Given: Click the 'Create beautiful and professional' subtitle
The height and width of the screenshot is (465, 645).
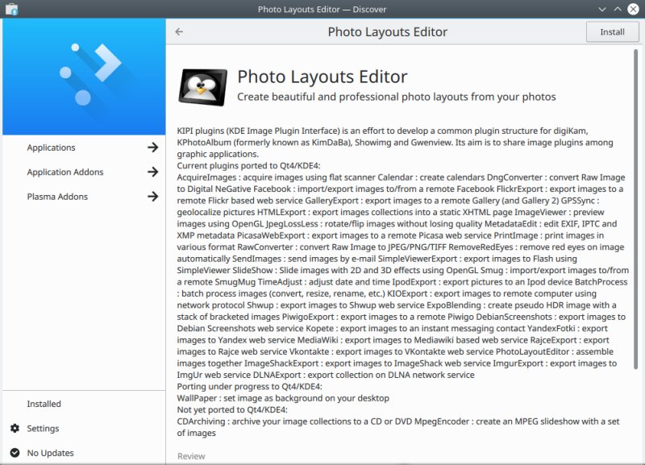Looking at the screenshot, I should click(396, 97).
